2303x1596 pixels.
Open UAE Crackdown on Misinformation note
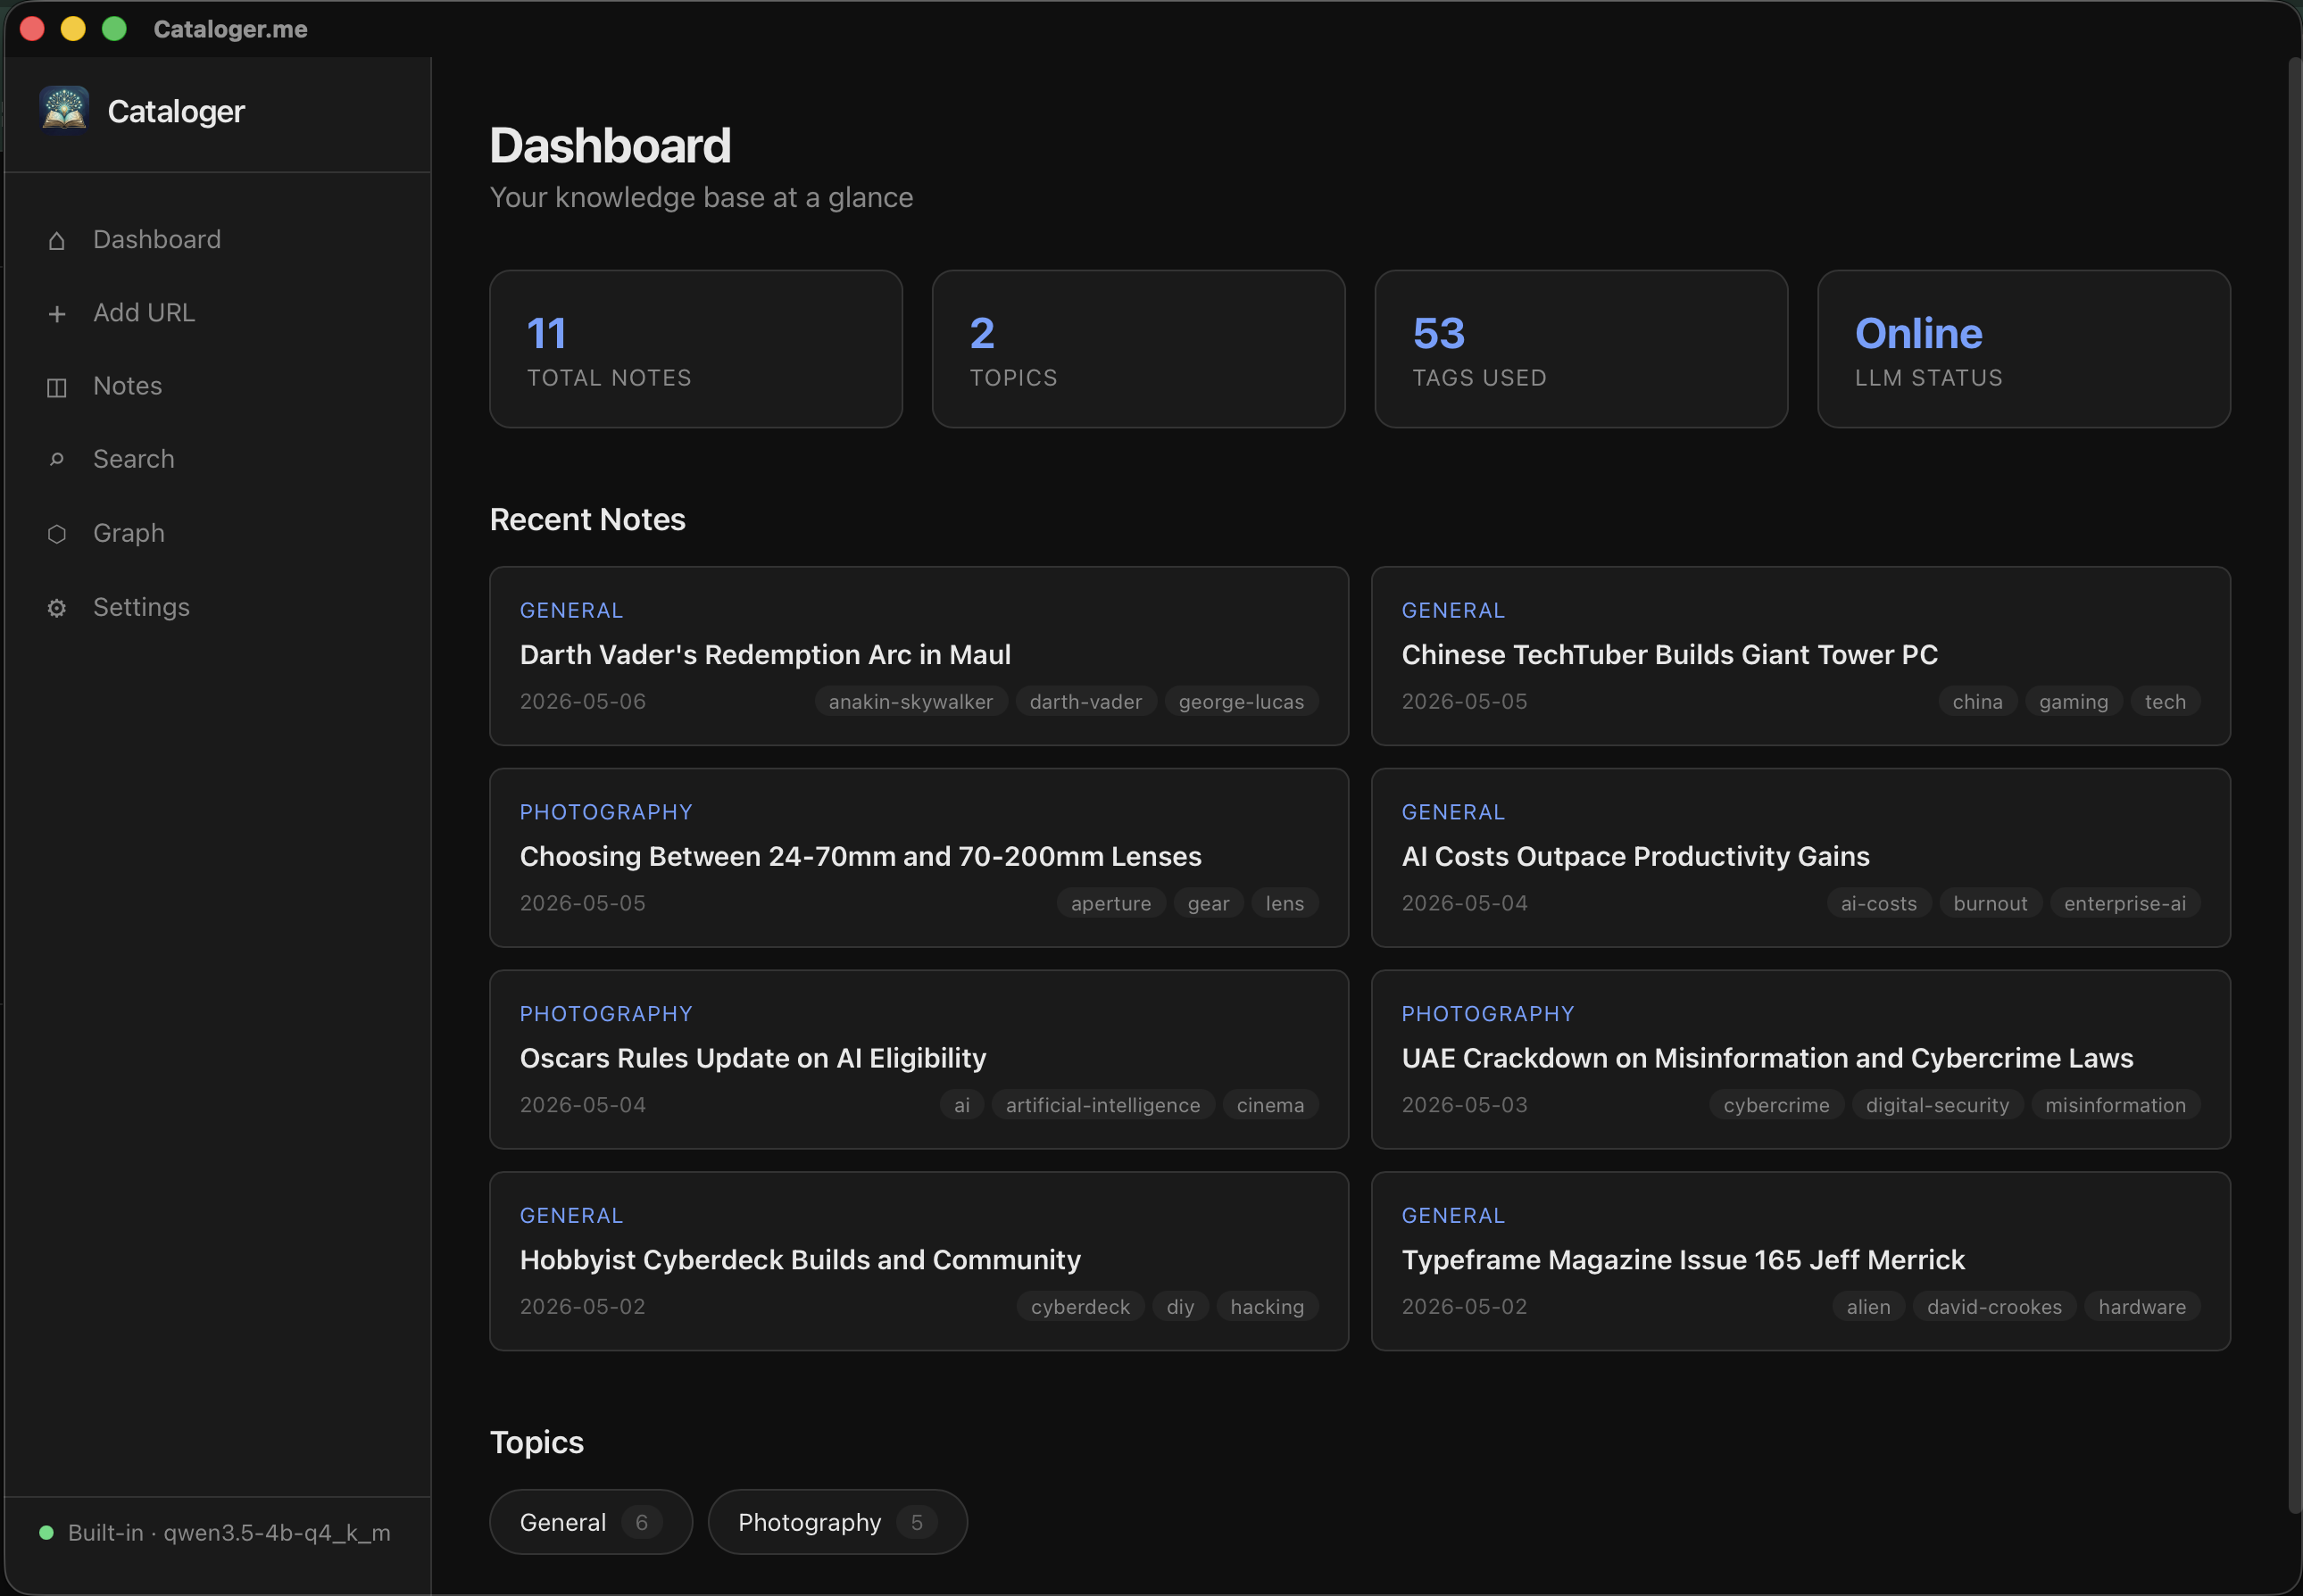[1801, 1060]
